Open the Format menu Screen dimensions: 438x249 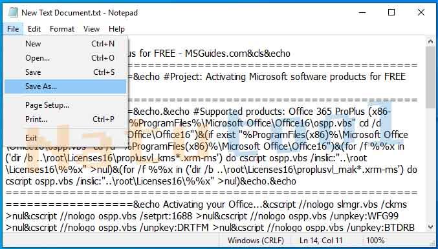click(x=62, y=29)
